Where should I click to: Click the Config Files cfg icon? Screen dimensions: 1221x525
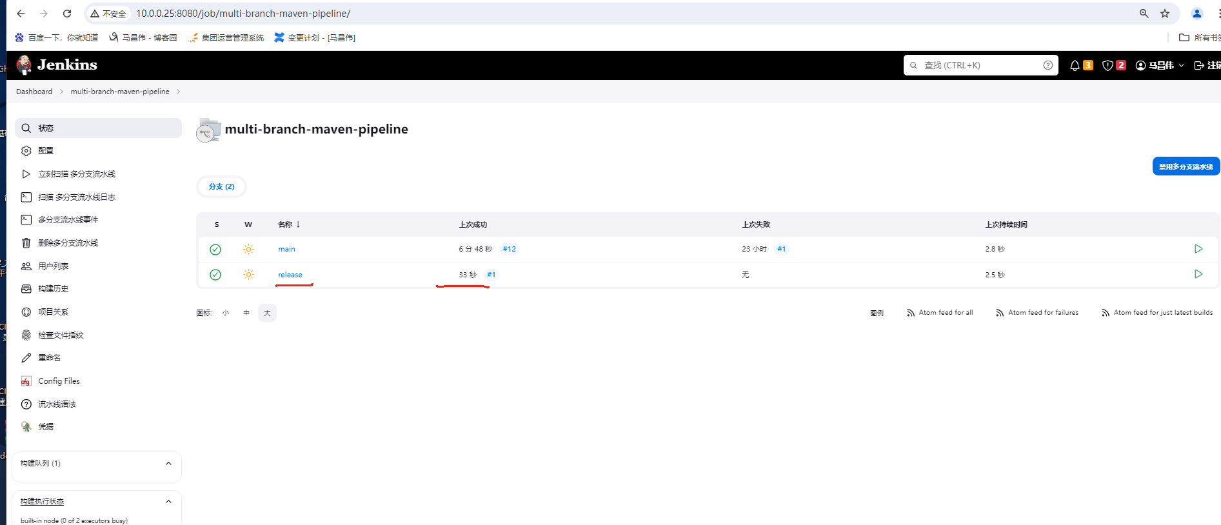[x=26, y=381]
